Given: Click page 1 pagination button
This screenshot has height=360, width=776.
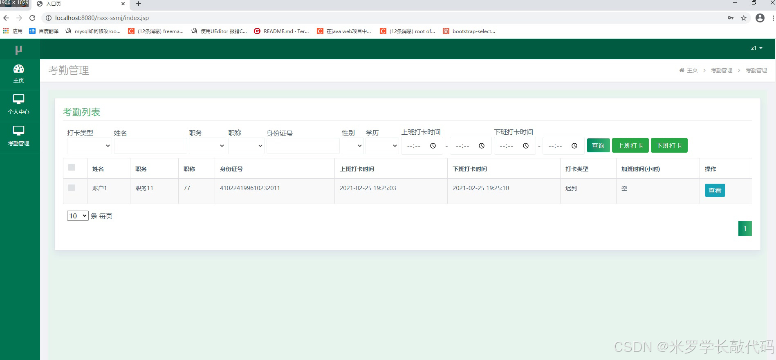Looking at the screenshot, I should coord(745,229).
